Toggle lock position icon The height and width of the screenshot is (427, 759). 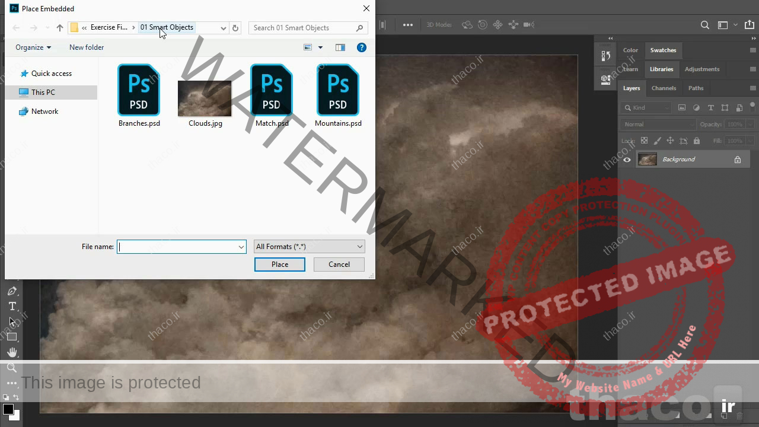[x=670, y=141]
